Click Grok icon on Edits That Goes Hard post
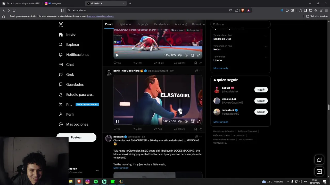The height and width of the screenshot is (185, 330). [x=196, y=71]
